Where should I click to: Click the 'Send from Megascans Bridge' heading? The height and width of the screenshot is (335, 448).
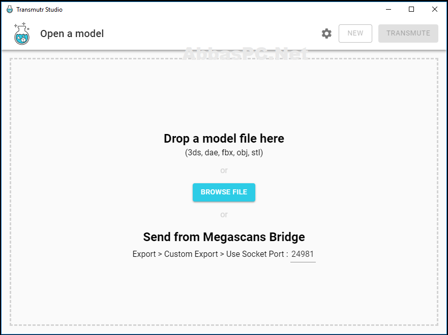[224, 237]
